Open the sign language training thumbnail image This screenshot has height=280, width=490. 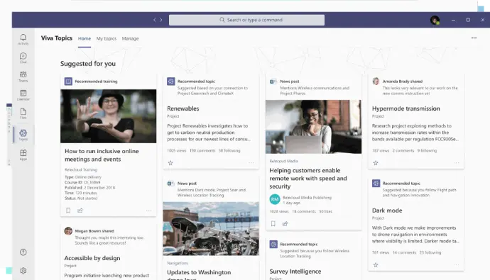coord(109,116)
